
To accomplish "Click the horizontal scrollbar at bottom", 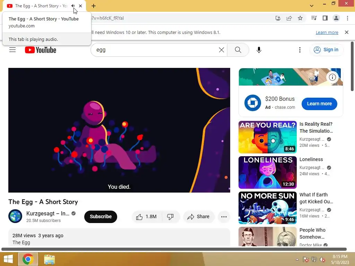I will click(174, 249).
